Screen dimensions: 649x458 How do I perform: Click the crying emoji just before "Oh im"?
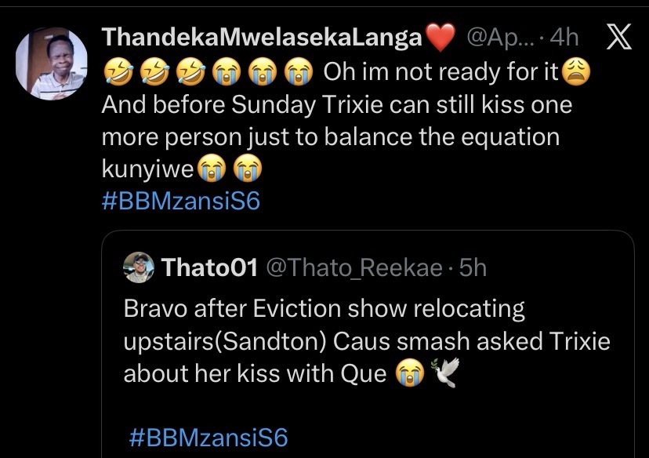click(293, 72)
